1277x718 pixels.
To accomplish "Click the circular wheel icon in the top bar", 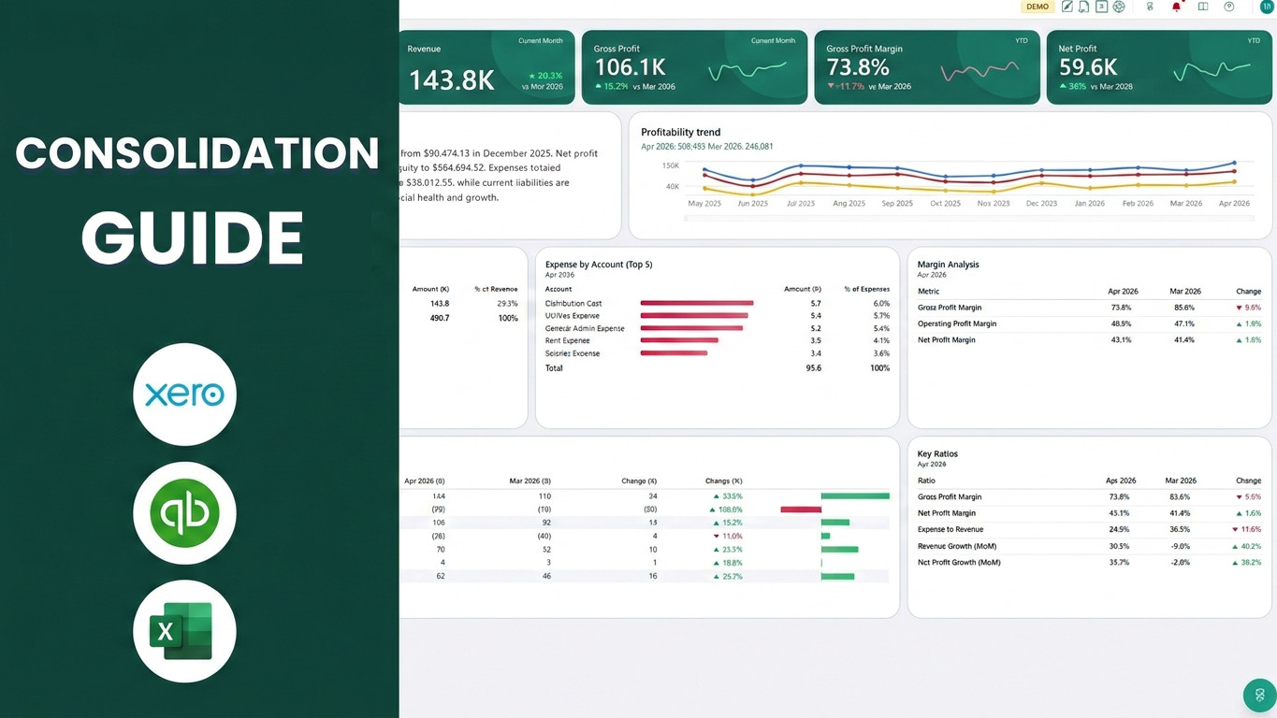I will (1119, 7).
